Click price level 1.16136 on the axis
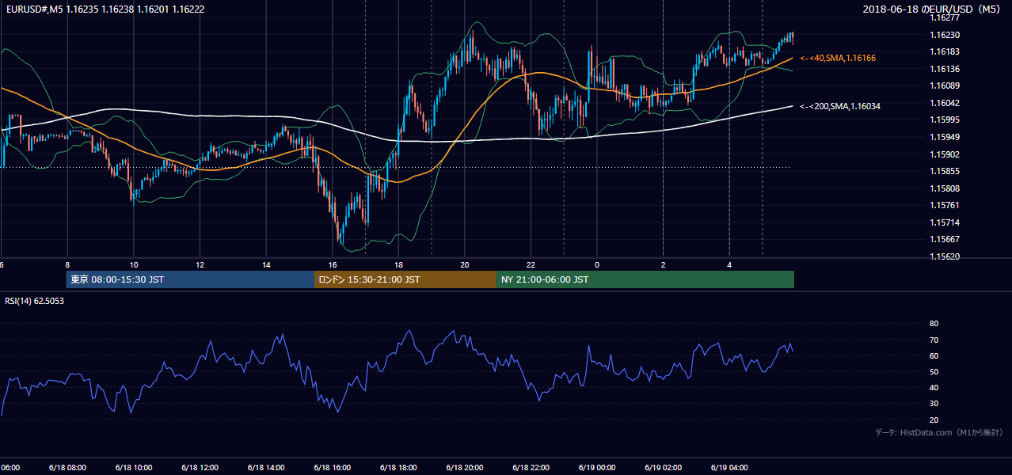Screen dimensions: 1012x475 [x=945, y=69]
